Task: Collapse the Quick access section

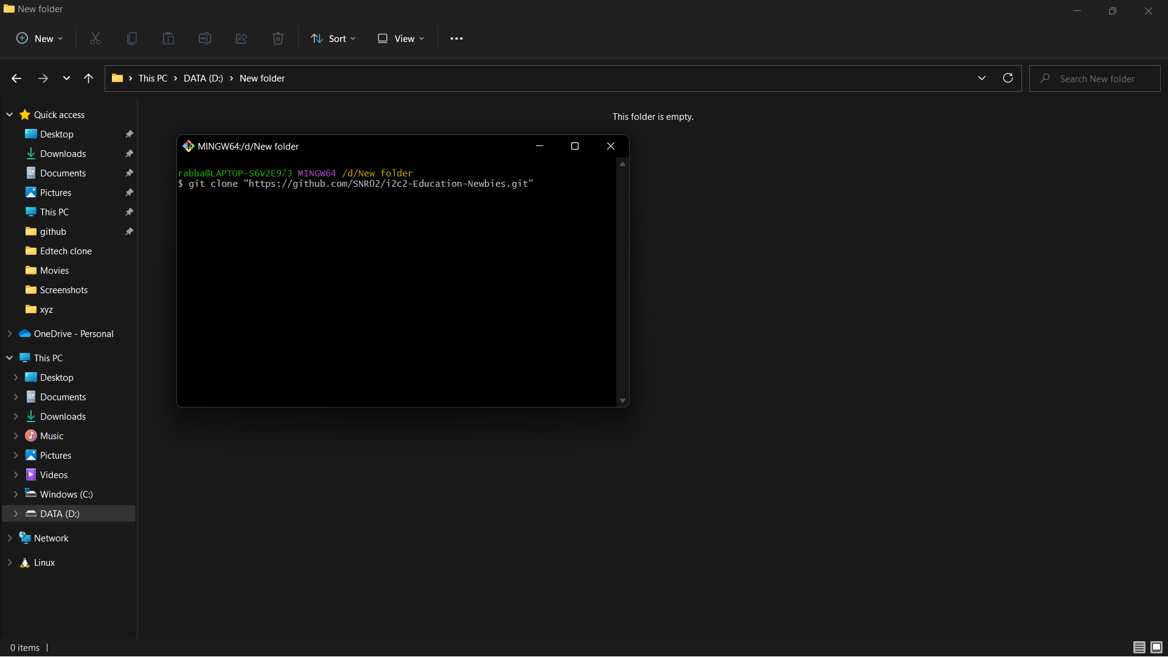Action: point(10,114)
